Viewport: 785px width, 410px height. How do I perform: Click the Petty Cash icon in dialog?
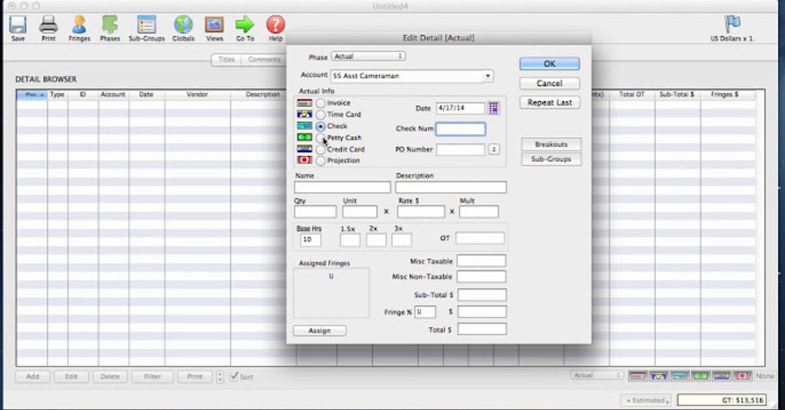[x=304, y=137]
